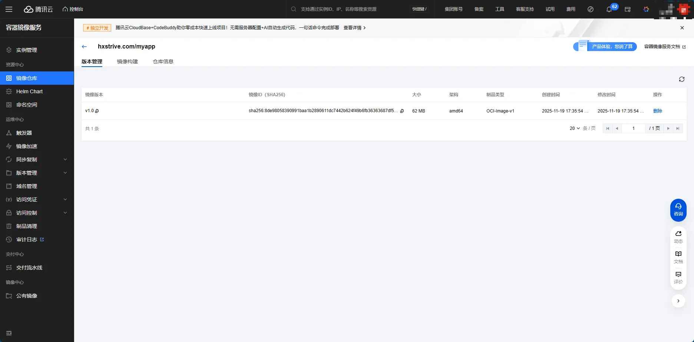694x342 pixels.
Task: Open the 镜像加速 panel
Action: [x=26, y=146]
